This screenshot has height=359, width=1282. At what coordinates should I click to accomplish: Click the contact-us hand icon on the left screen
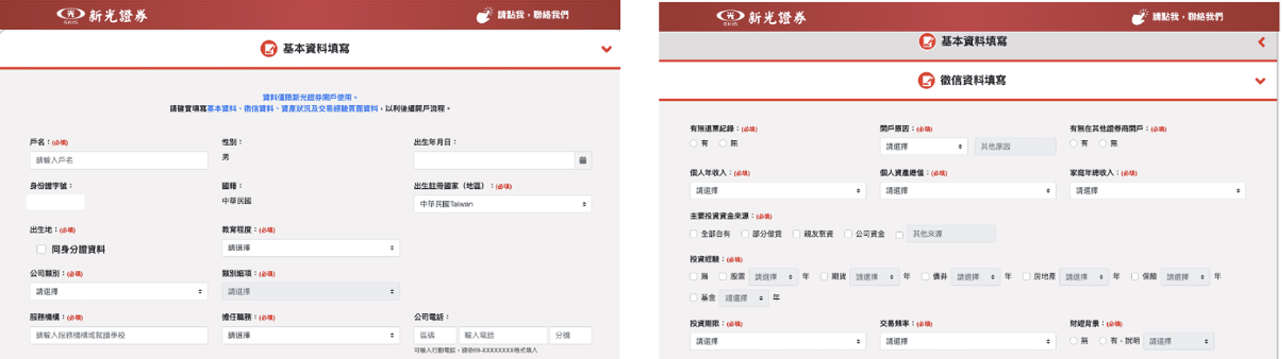[x=485, y=15]
